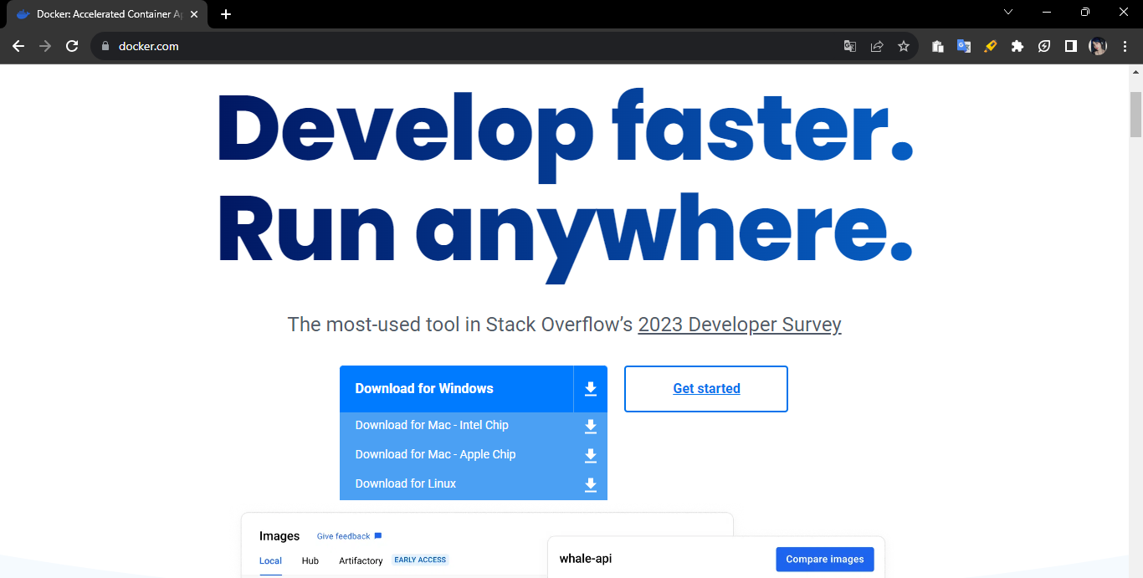
Task: Click download icon for Mac Apple Chip
Action: point(591,456)
